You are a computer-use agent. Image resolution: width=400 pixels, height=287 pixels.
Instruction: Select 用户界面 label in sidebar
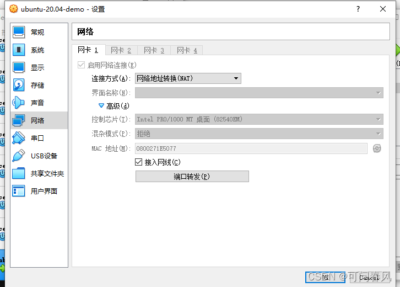click(44, 191)
